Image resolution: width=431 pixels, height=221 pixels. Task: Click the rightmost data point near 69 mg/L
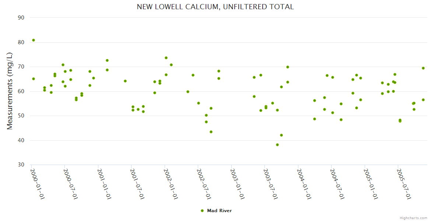coord(423,68)
